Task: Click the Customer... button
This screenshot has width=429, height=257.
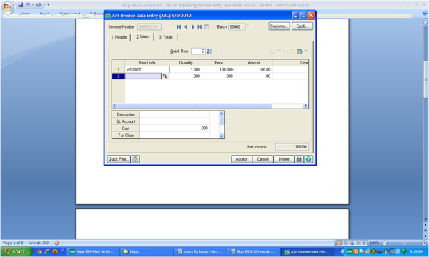Action: (279, 26)
